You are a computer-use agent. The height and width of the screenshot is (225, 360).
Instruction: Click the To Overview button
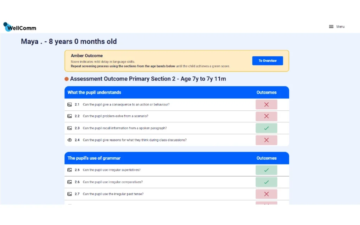267,61
